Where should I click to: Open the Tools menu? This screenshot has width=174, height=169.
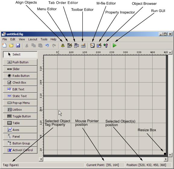tap(44, 39)
